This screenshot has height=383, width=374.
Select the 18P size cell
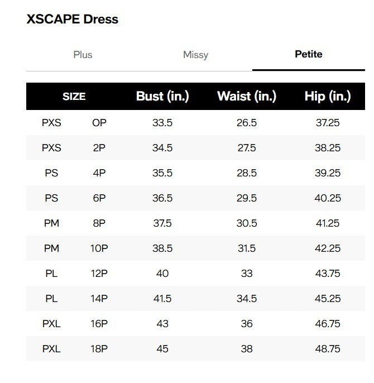click(99, 349)
